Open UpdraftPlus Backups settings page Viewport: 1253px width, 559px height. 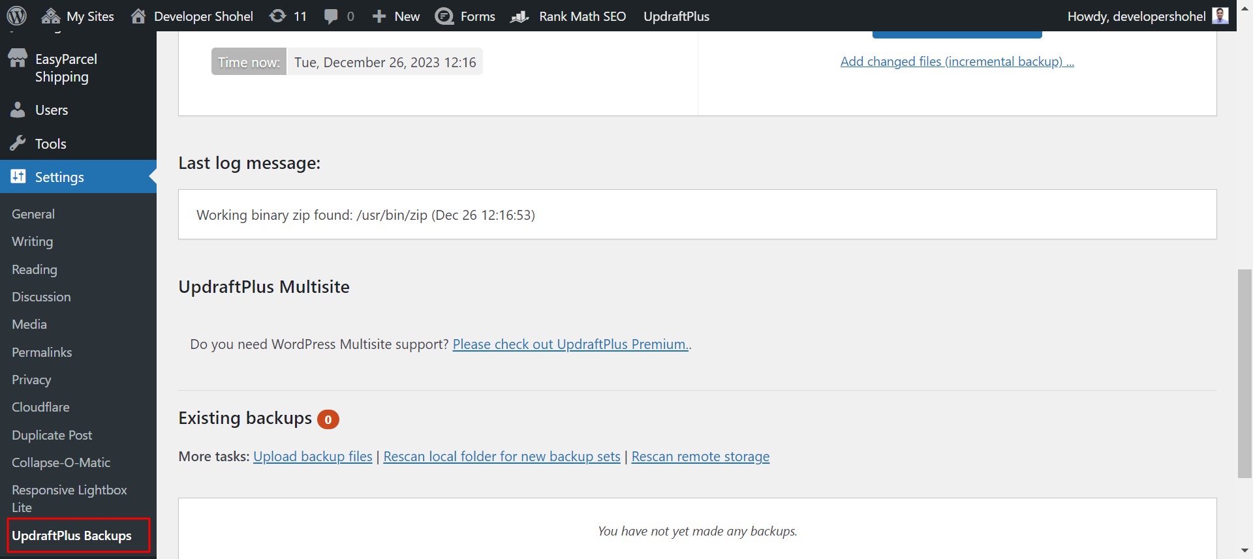point(72,536)
